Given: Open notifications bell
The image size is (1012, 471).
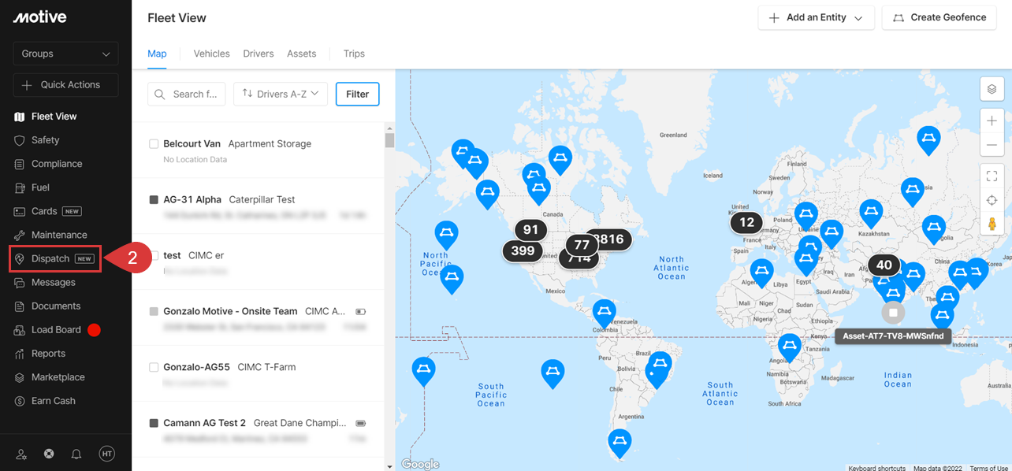Looking at the screenshot, I should point(76,454).
